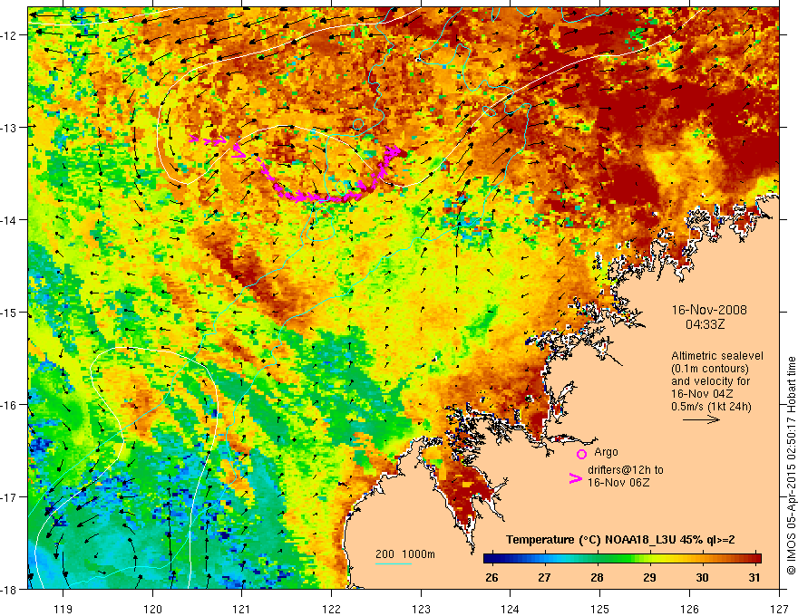
Task: Click the colorbar value '28'
Action: point(597,578)
